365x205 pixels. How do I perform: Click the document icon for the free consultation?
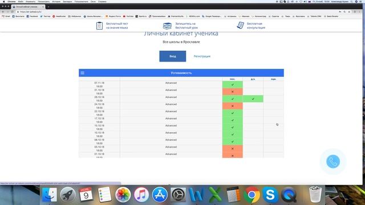coord(241,25)
